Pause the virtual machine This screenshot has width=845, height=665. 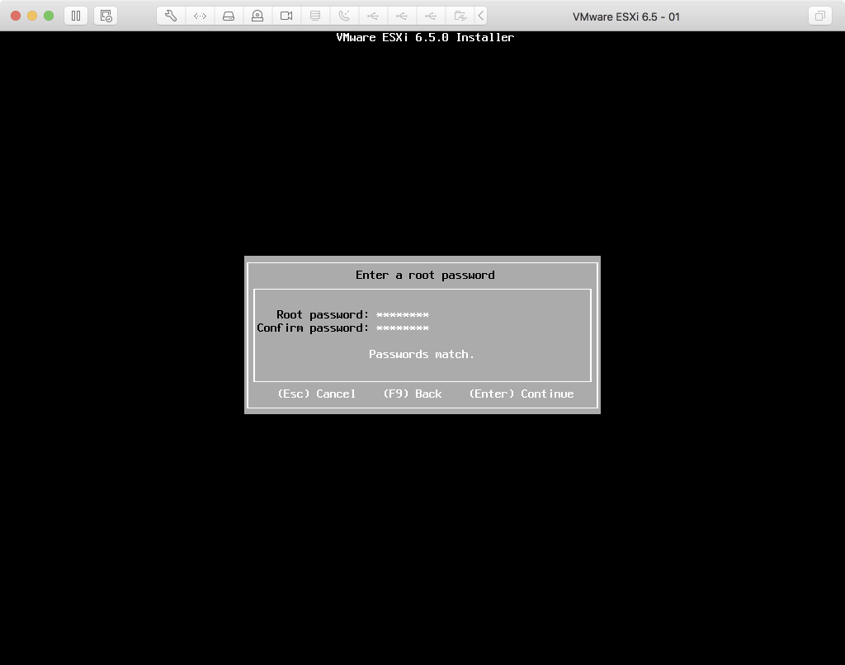[x=76, y=16]
